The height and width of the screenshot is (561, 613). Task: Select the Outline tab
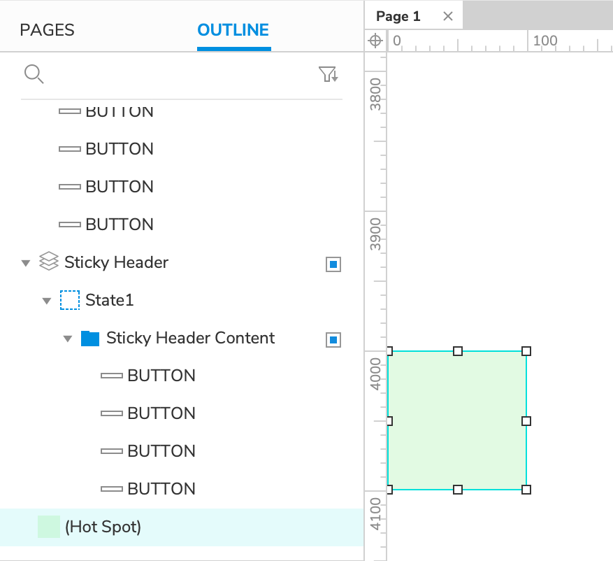(233, 30)
